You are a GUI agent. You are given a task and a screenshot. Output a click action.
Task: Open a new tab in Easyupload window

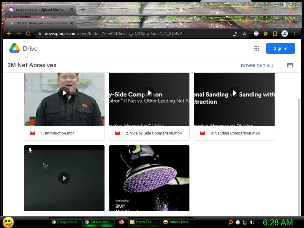[83, 9]
